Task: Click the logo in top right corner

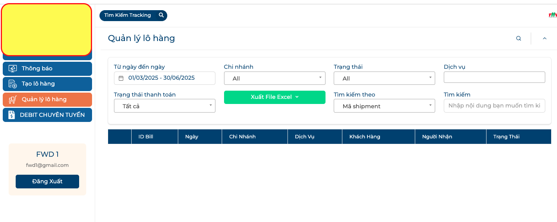Action: click(553, 15)
